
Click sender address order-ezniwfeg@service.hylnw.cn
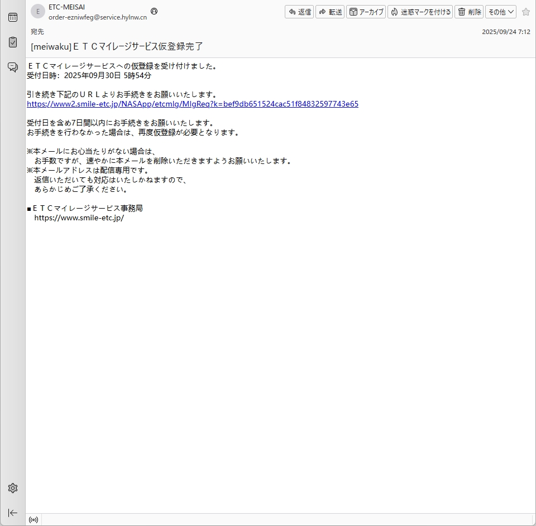pos(98,17)
